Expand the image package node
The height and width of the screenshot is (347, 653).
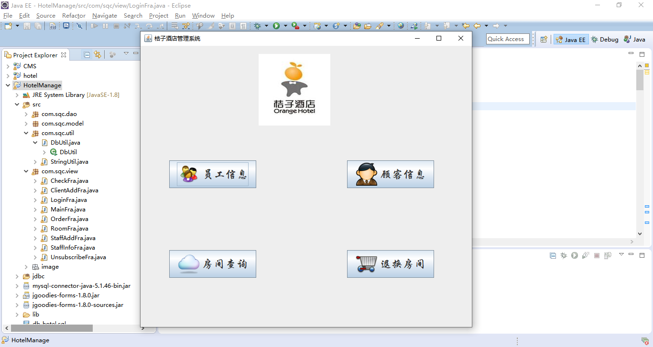tap(26, 267)
